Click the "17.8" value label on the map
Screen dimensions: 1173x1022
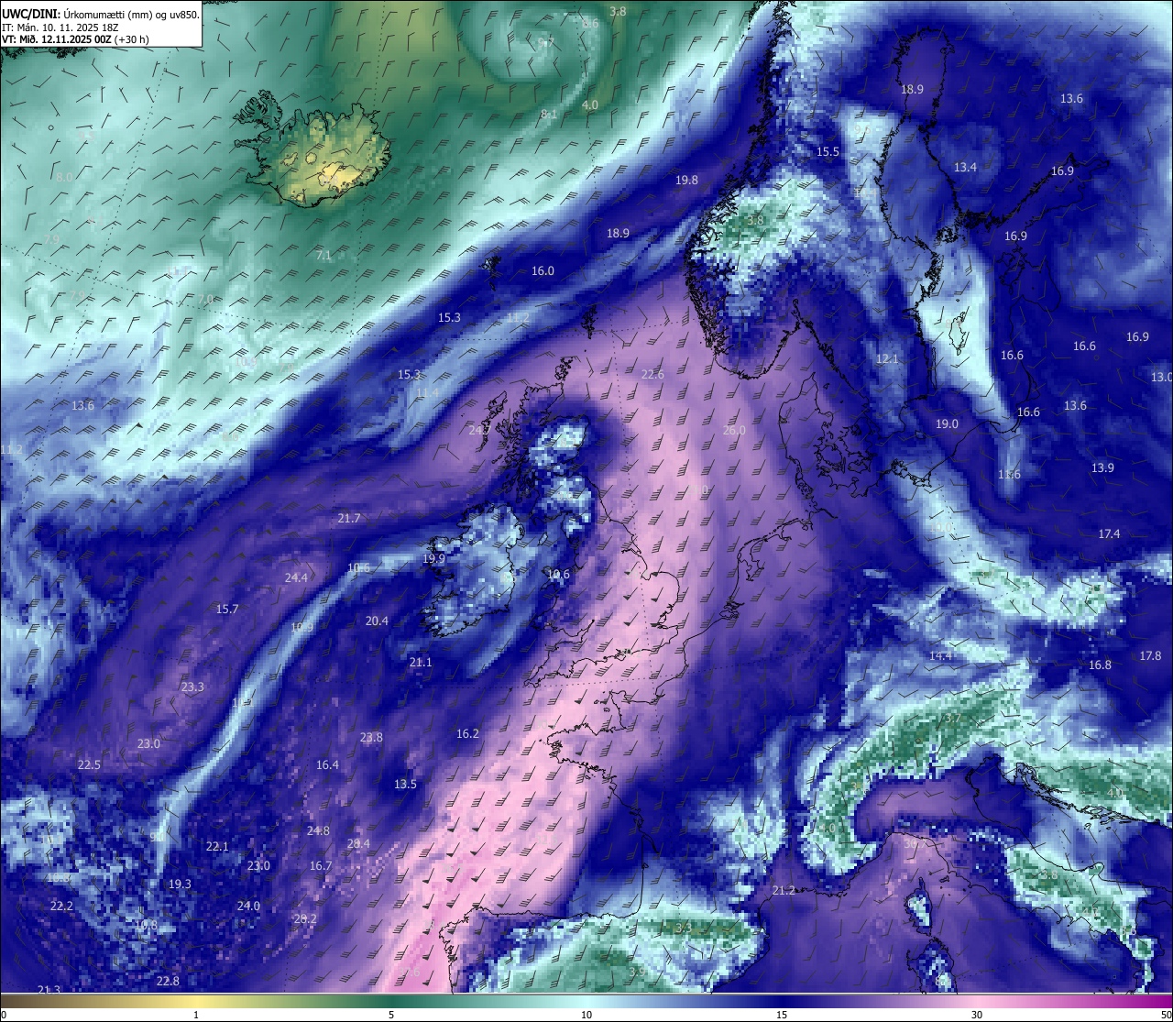coord(1150,656)
